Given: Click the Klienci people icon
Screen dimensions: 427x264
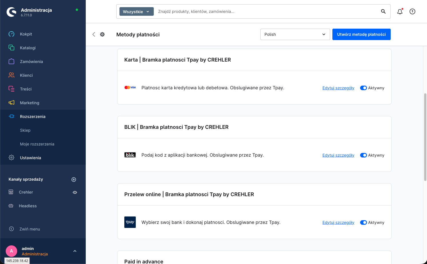Looking at the screenshot, I should coord(11,75).
